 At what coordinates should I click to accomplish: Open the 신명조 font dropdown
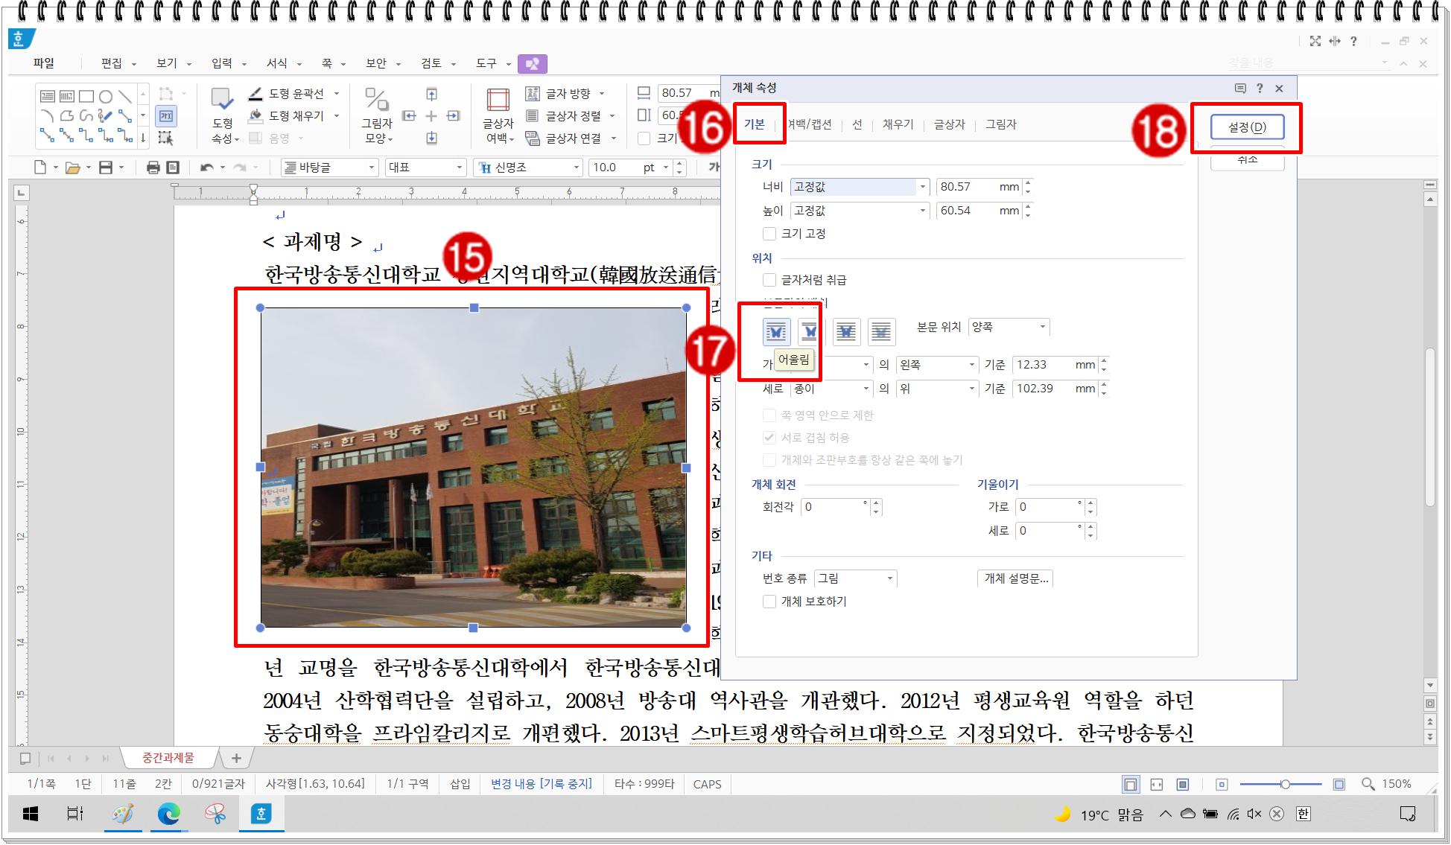(527, 168)
